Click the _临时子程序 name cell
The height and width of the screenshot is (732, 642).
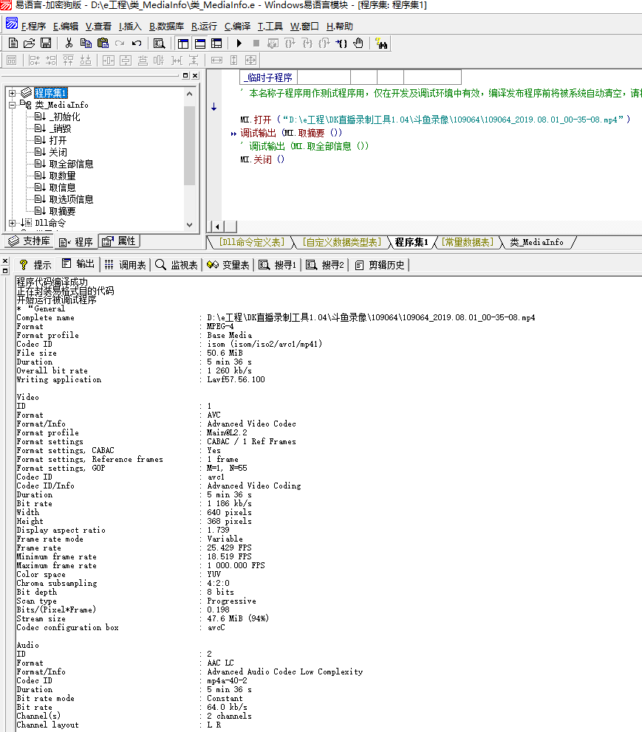point(268,77)
